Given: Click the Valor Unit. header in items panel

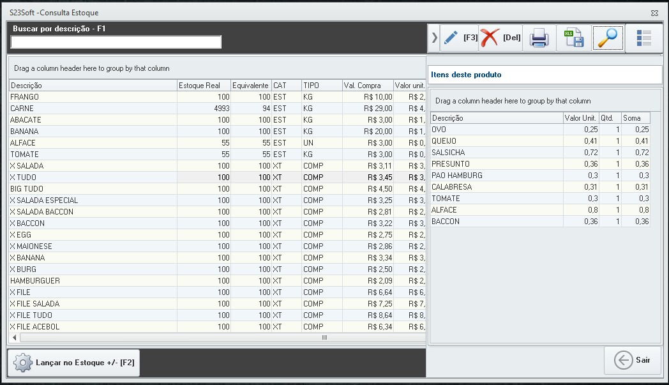Looking at the screenshot, I should click(580, 118).
